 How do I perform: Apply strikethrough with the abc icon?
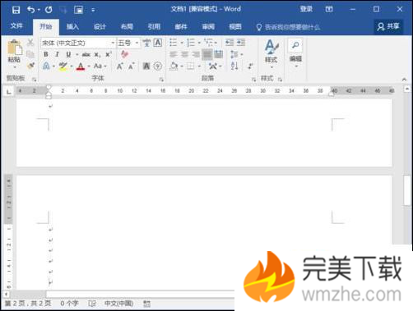coord(86,54)
